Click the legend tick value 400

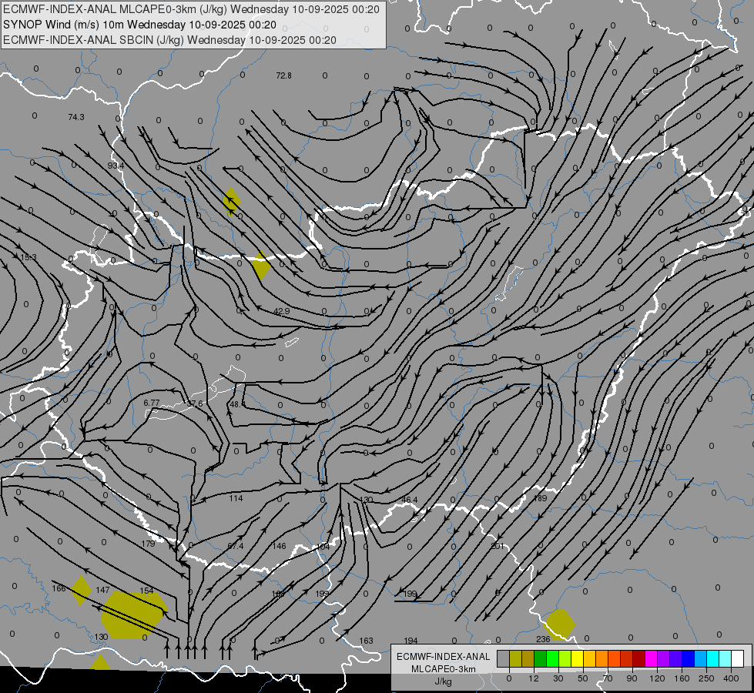(x=731, y=678)
